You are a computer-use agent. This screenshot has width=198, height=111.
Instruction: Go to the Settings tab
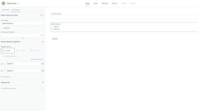105,3
